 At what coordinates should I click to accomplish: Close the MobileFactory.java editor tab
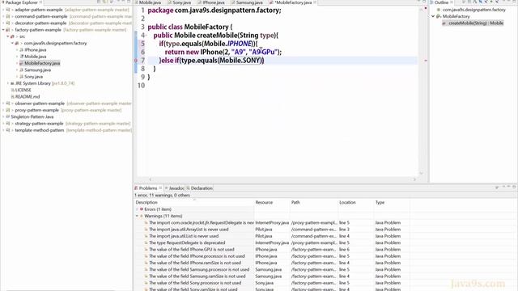315,2
